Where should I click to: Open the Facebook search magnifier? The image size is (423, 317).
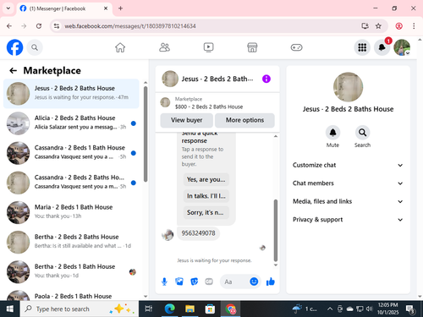pos(35,47)
